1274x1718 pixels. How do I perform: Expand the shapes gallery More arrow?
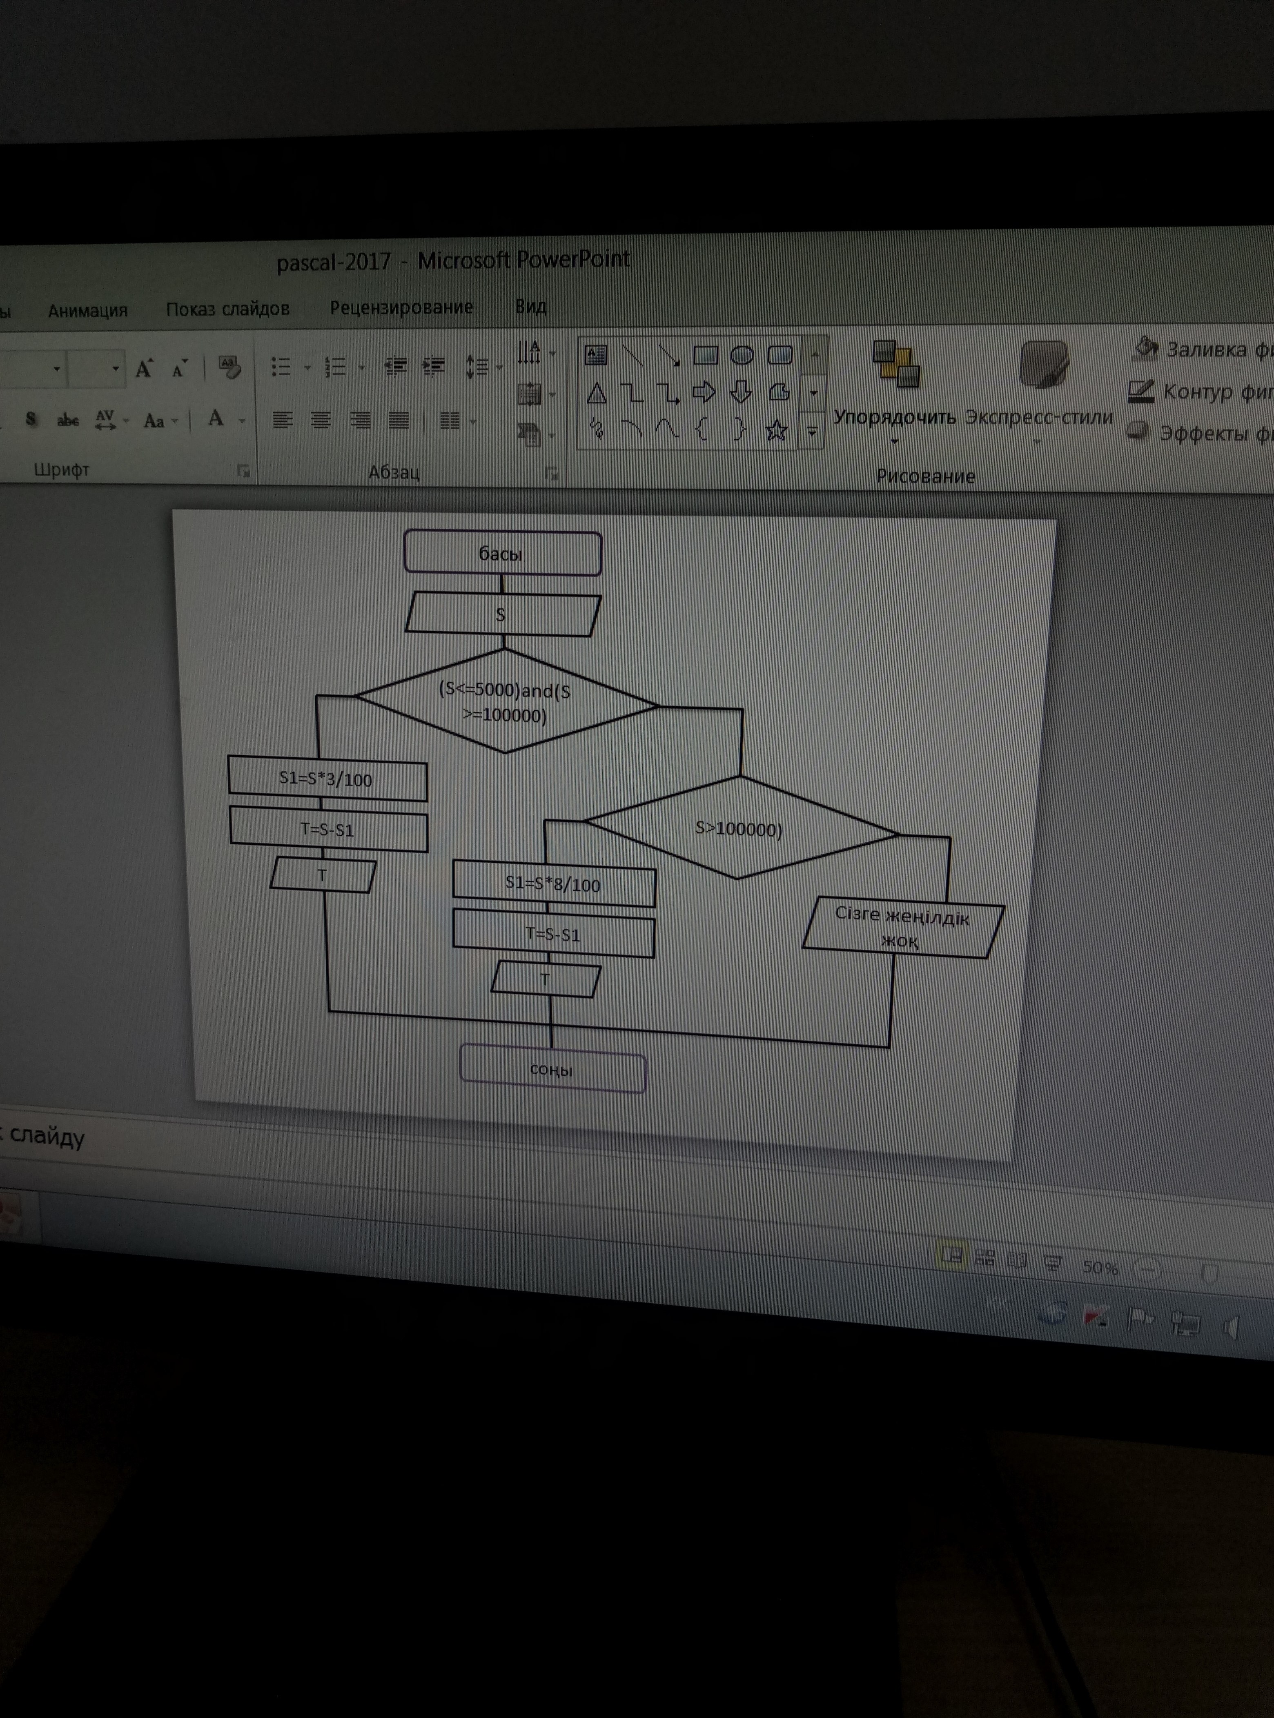[812, 432]
